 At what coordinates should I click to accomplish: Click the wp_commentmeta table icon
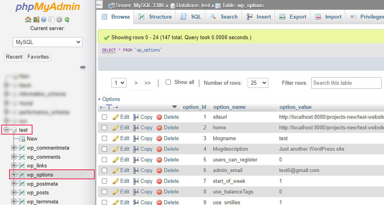(x=22, y=148)
